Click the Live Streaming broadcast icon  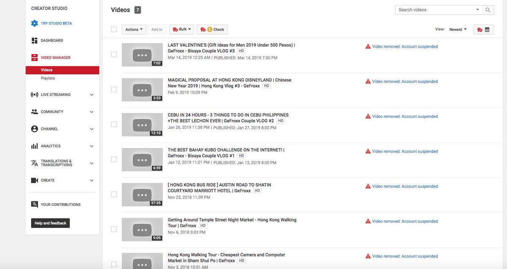click(35, 95)
